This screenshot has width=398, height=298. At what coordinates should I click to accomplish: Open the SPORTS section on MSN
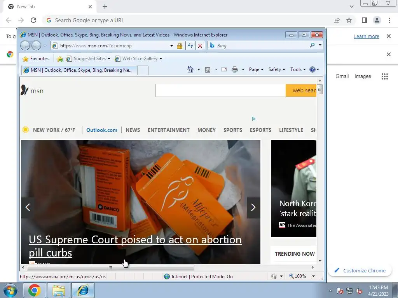(x=233, y=130)
